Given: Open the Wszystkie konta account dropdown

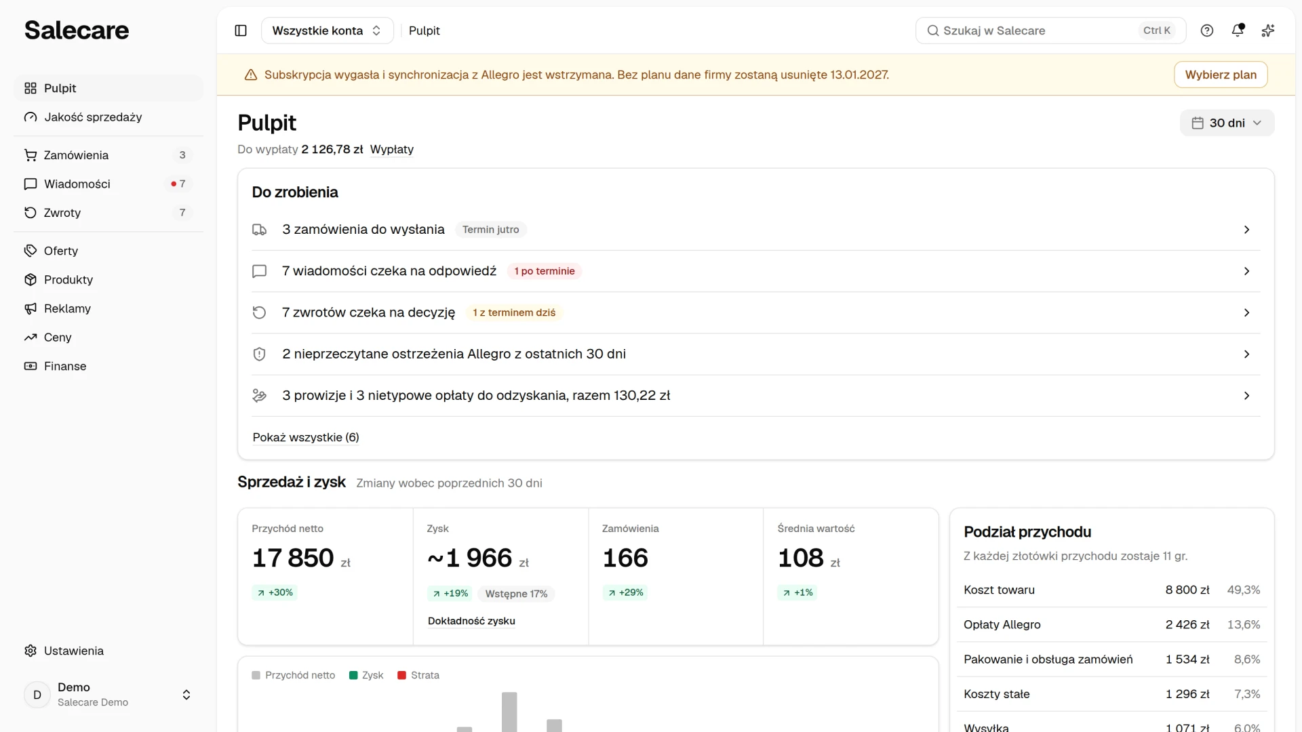Looking at the screenshot, I should click(327, 30).
